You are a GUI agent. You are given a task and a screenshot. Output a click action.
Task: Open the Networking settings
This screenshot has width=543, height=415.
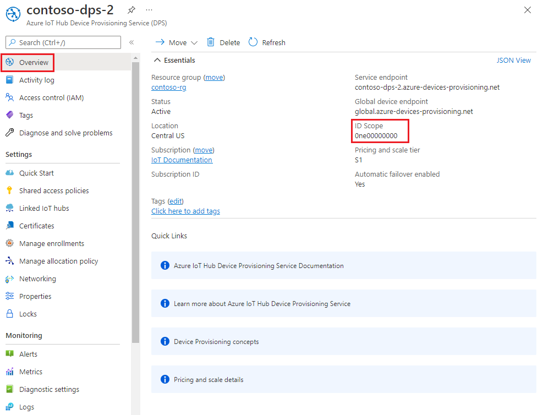coord(38,279)
